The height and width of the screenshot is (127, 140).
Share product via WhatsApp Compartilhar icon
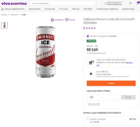pos(52,20)
